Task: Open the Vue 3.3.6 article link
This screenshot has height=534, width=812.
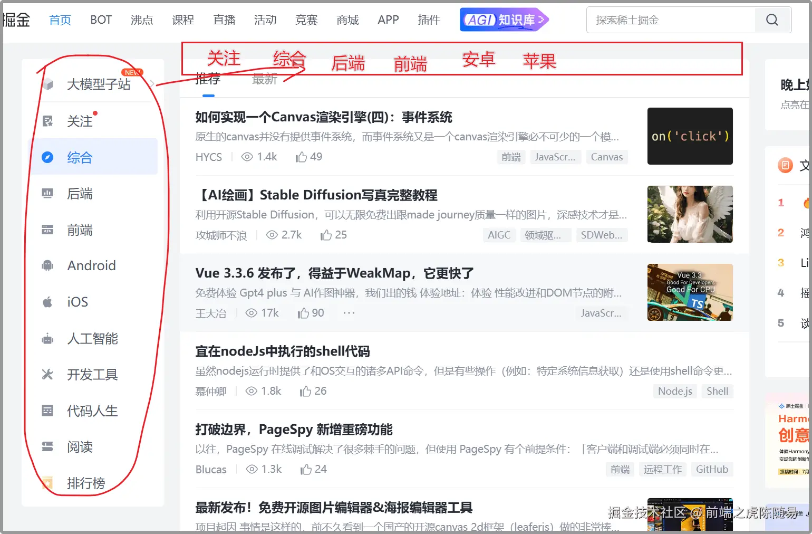Action: (333, 273)
